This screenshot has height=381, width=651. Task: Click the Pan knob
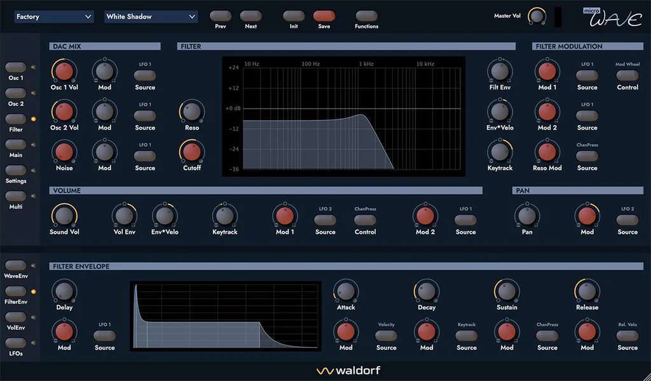[x=526, y=216]
